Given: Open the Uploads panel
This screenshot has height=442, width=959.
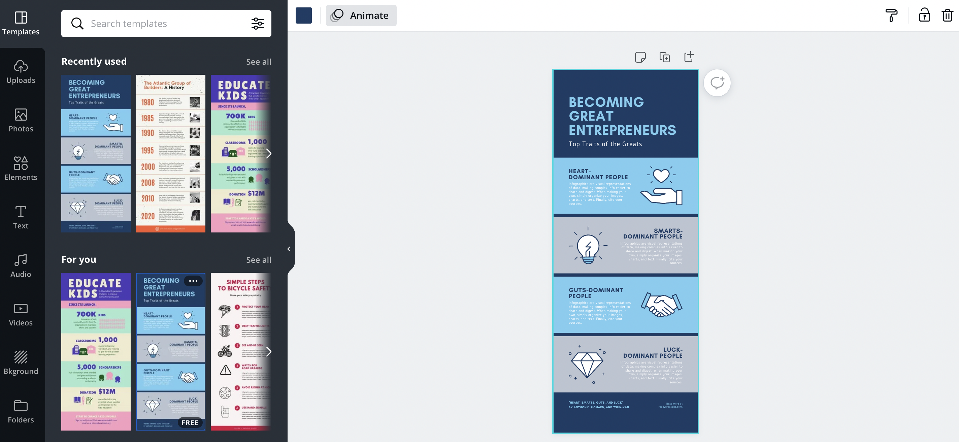Looking at the screenshot, I should click(21, 72).
